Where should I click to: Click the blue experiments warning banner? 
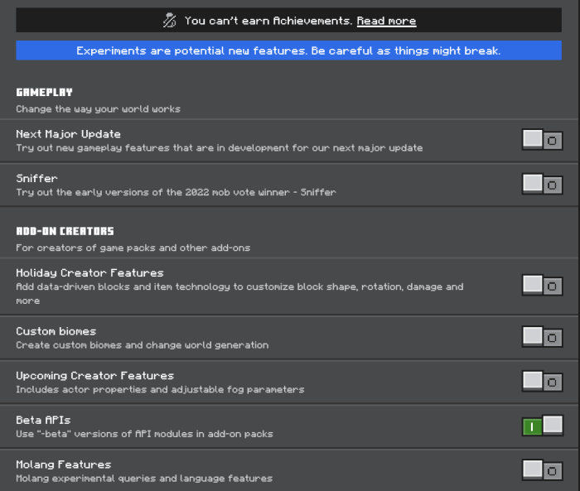click(x=288, y=51)
